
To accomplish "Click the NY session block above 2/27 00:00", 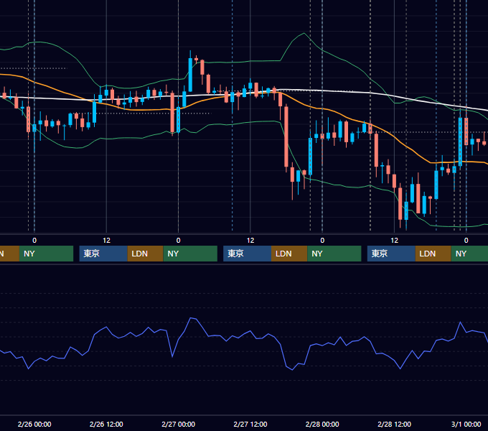I will point(190,254).
